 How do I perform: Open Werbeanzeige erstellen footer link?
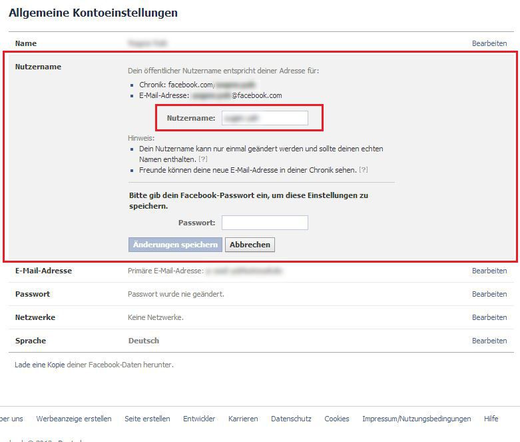(x=74, y=419)
